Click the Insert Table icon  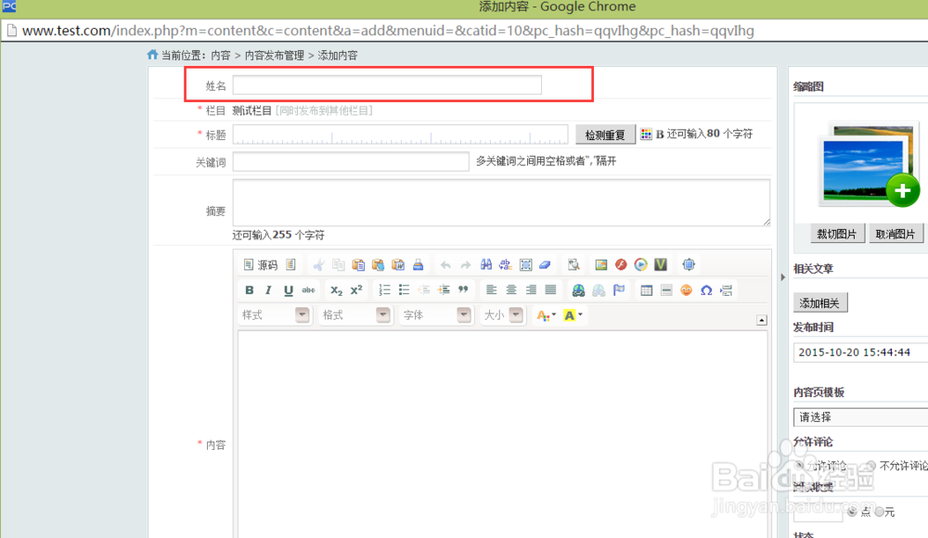(x=646, y=290)
